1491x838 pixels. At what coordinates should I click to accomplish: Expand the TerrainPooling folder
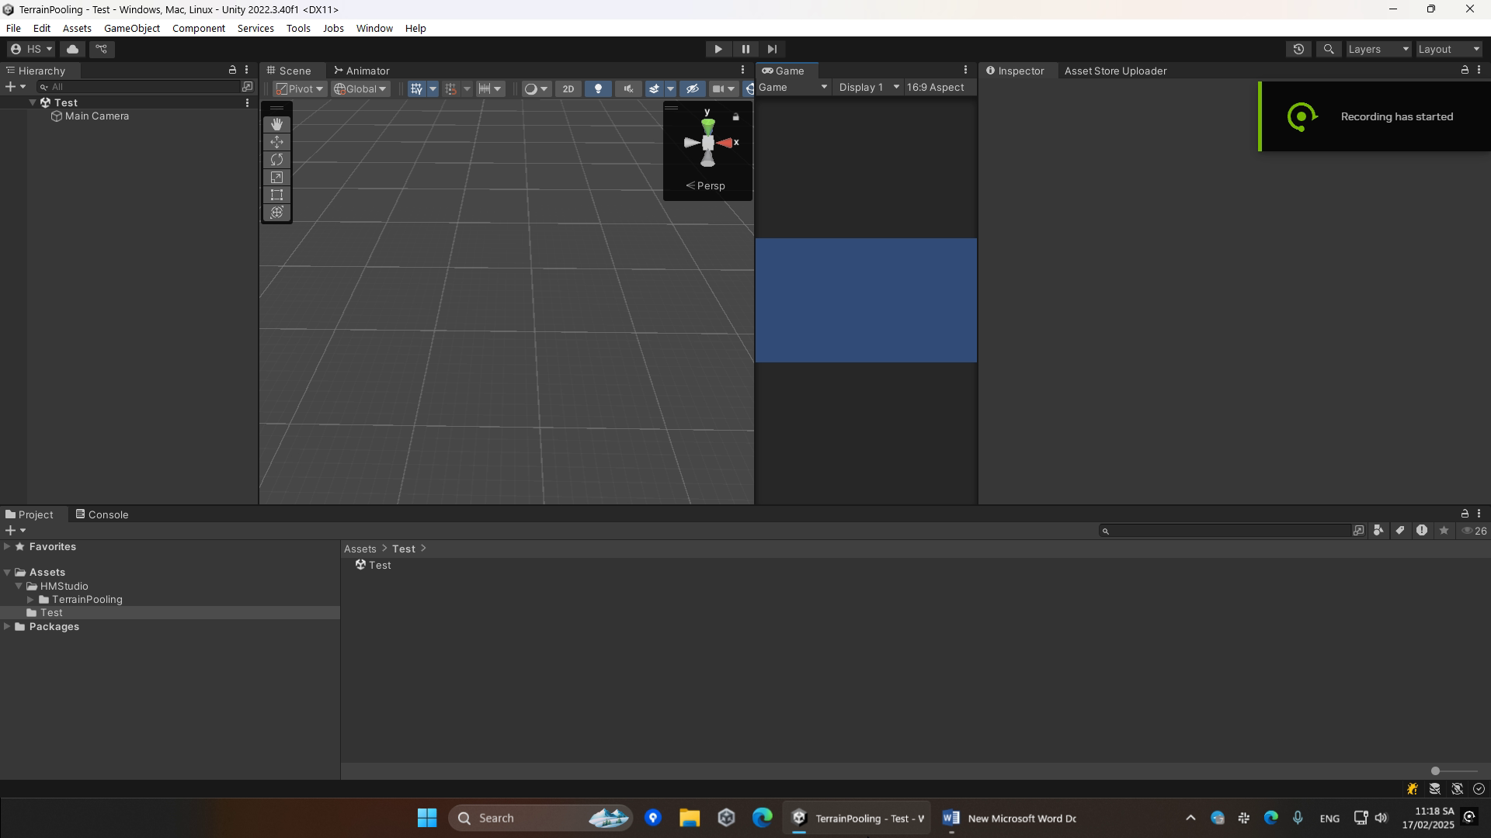(x=30, y=600)
